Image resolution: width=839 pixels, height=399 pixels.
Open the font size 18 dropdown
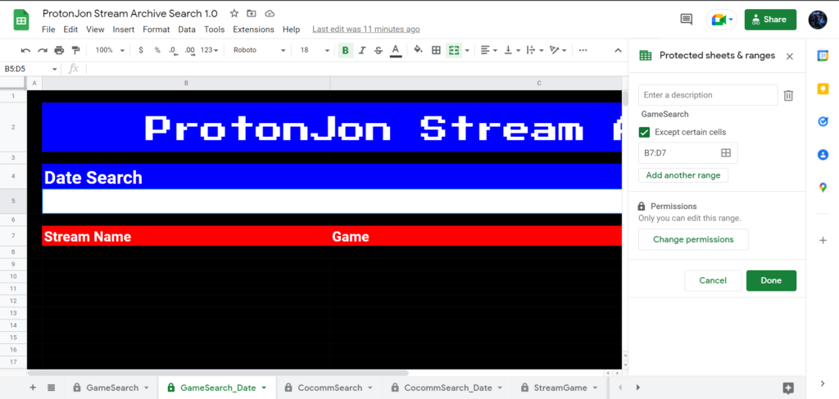(x=315, y=50)
